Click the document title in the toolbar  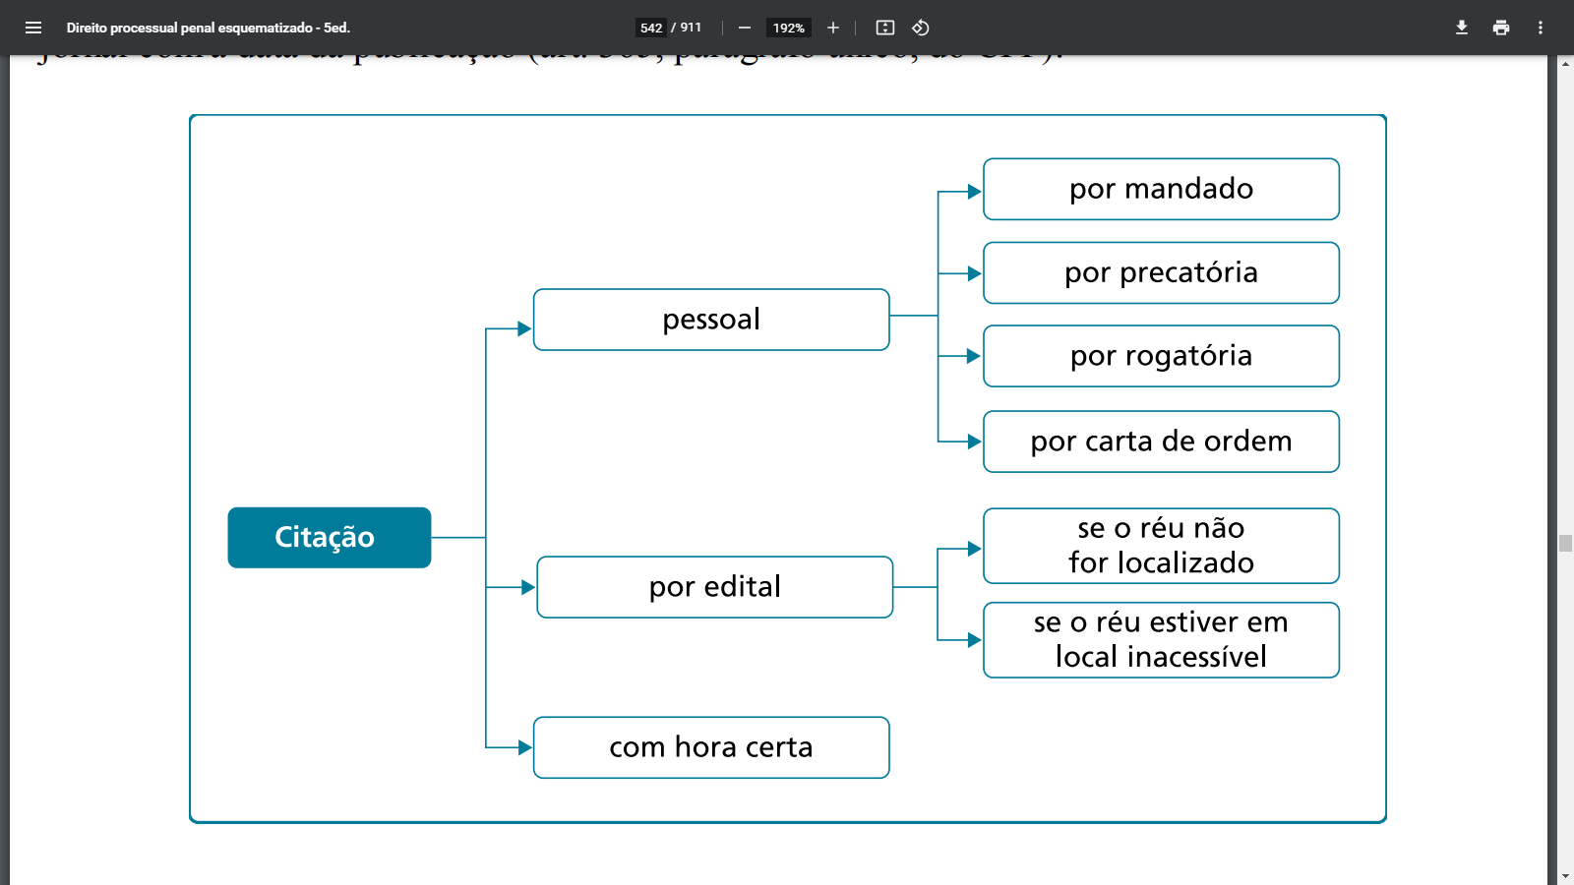coord(209,28)
